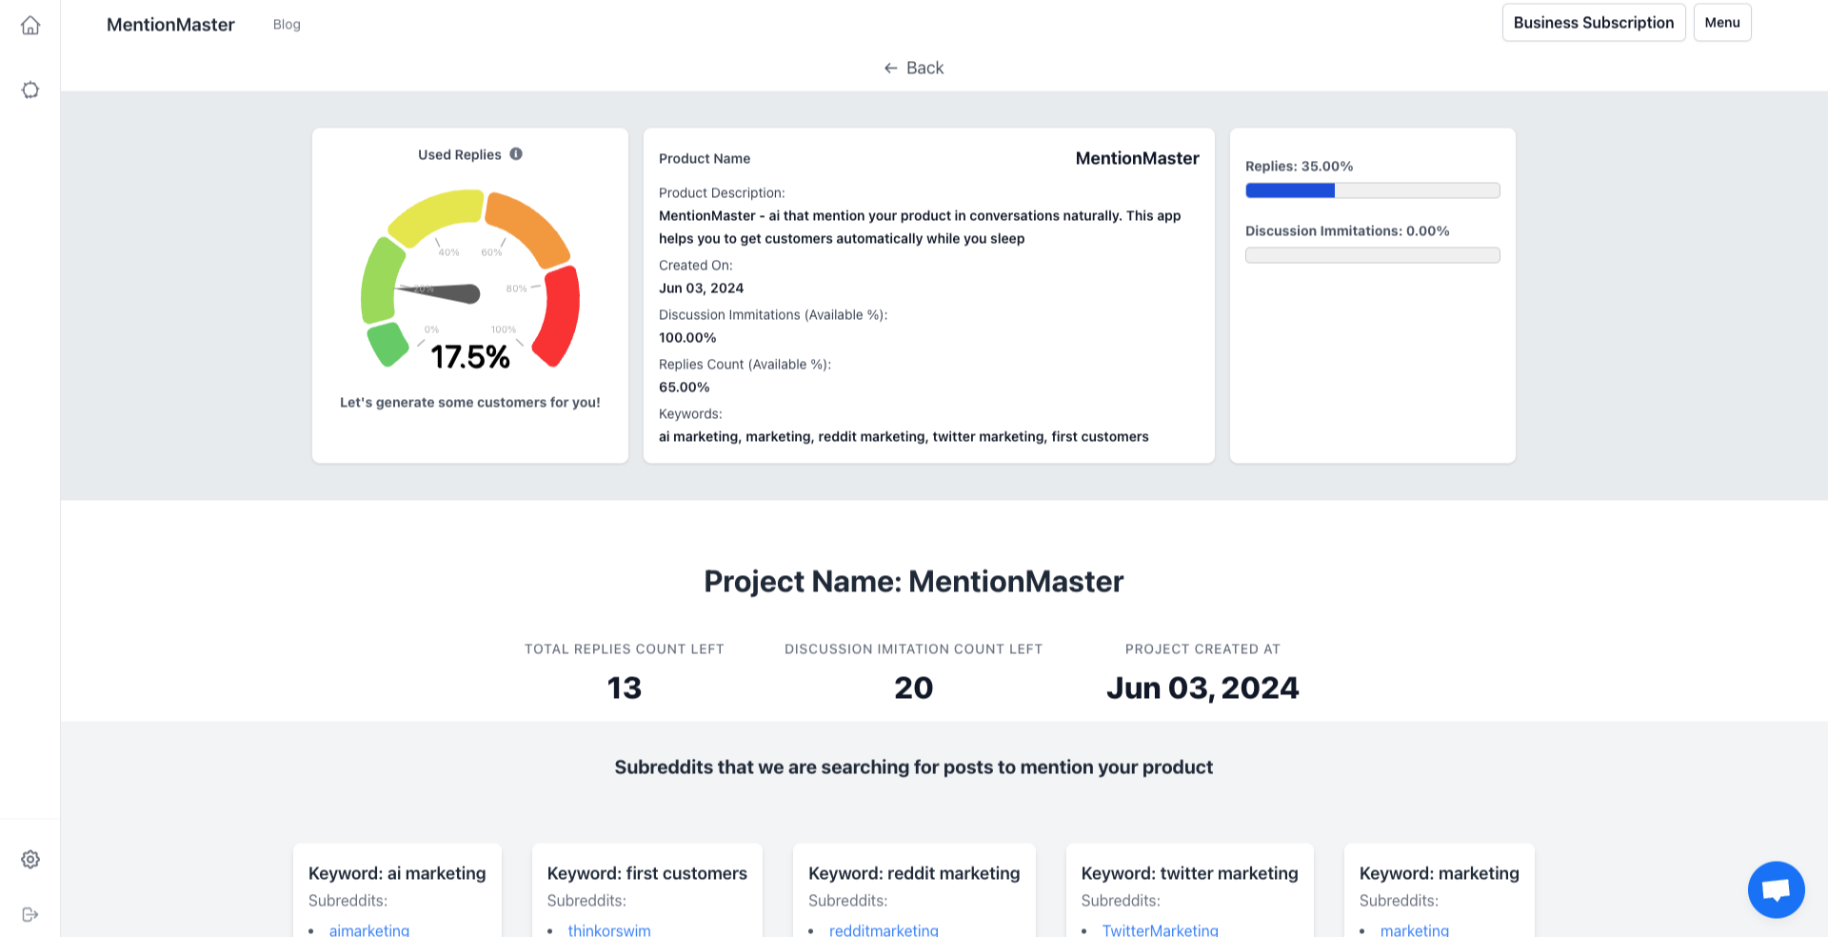
Task: Click the Used Replies info icon
Action: (516, 154)
